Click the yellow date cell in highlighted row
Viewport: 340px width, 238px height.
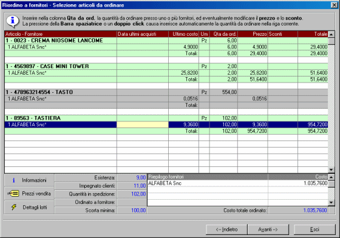click(x=143, y=124)
